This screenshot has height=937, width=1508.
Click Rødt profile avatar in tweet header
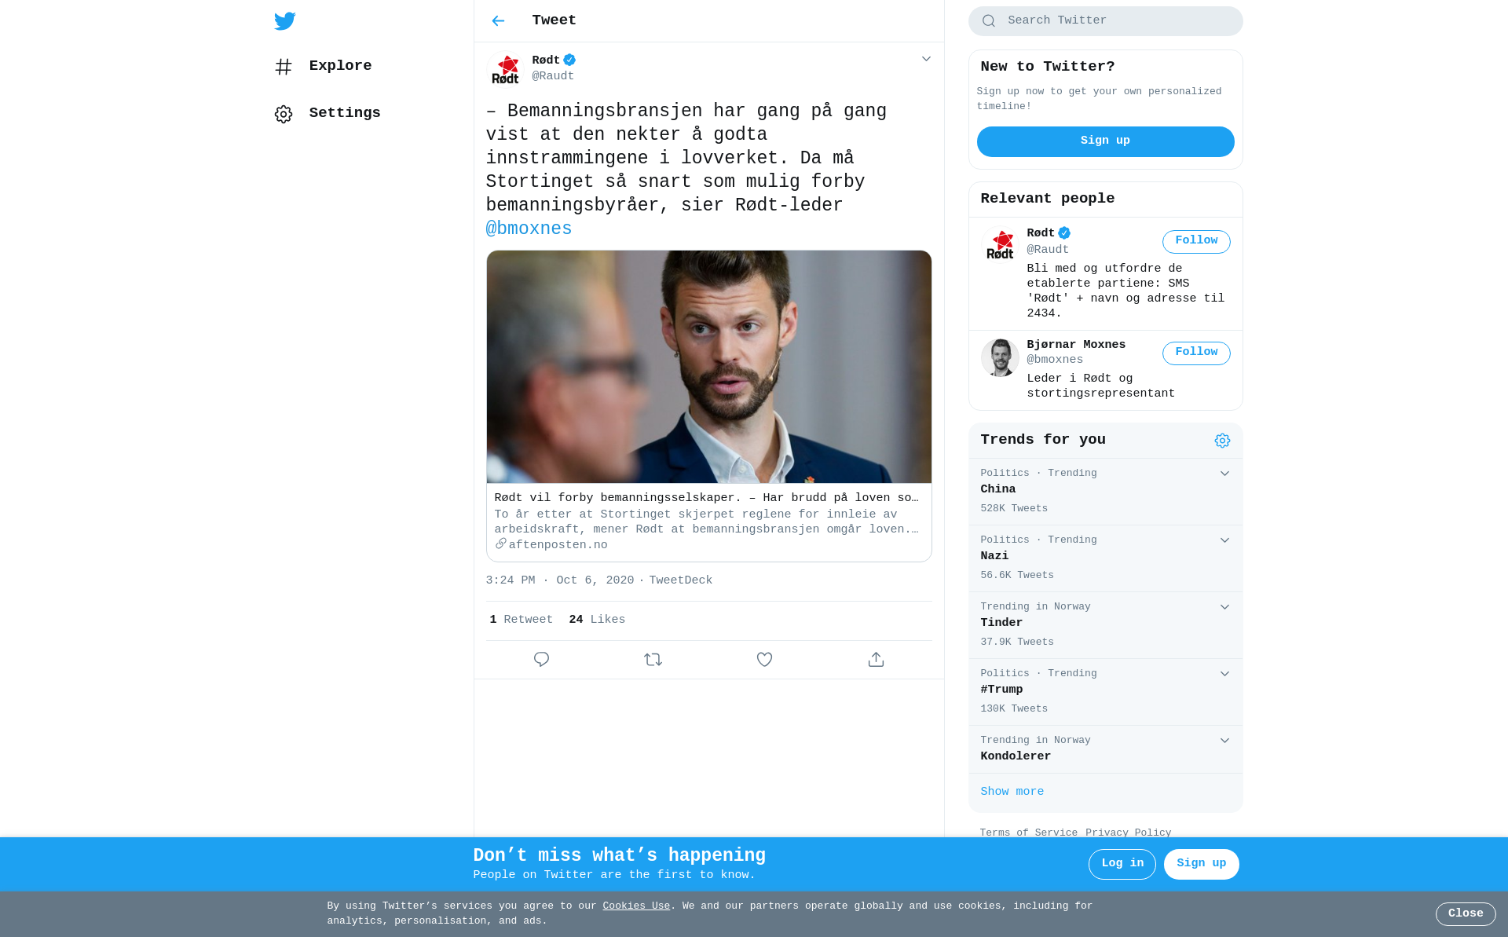point(505,69)
